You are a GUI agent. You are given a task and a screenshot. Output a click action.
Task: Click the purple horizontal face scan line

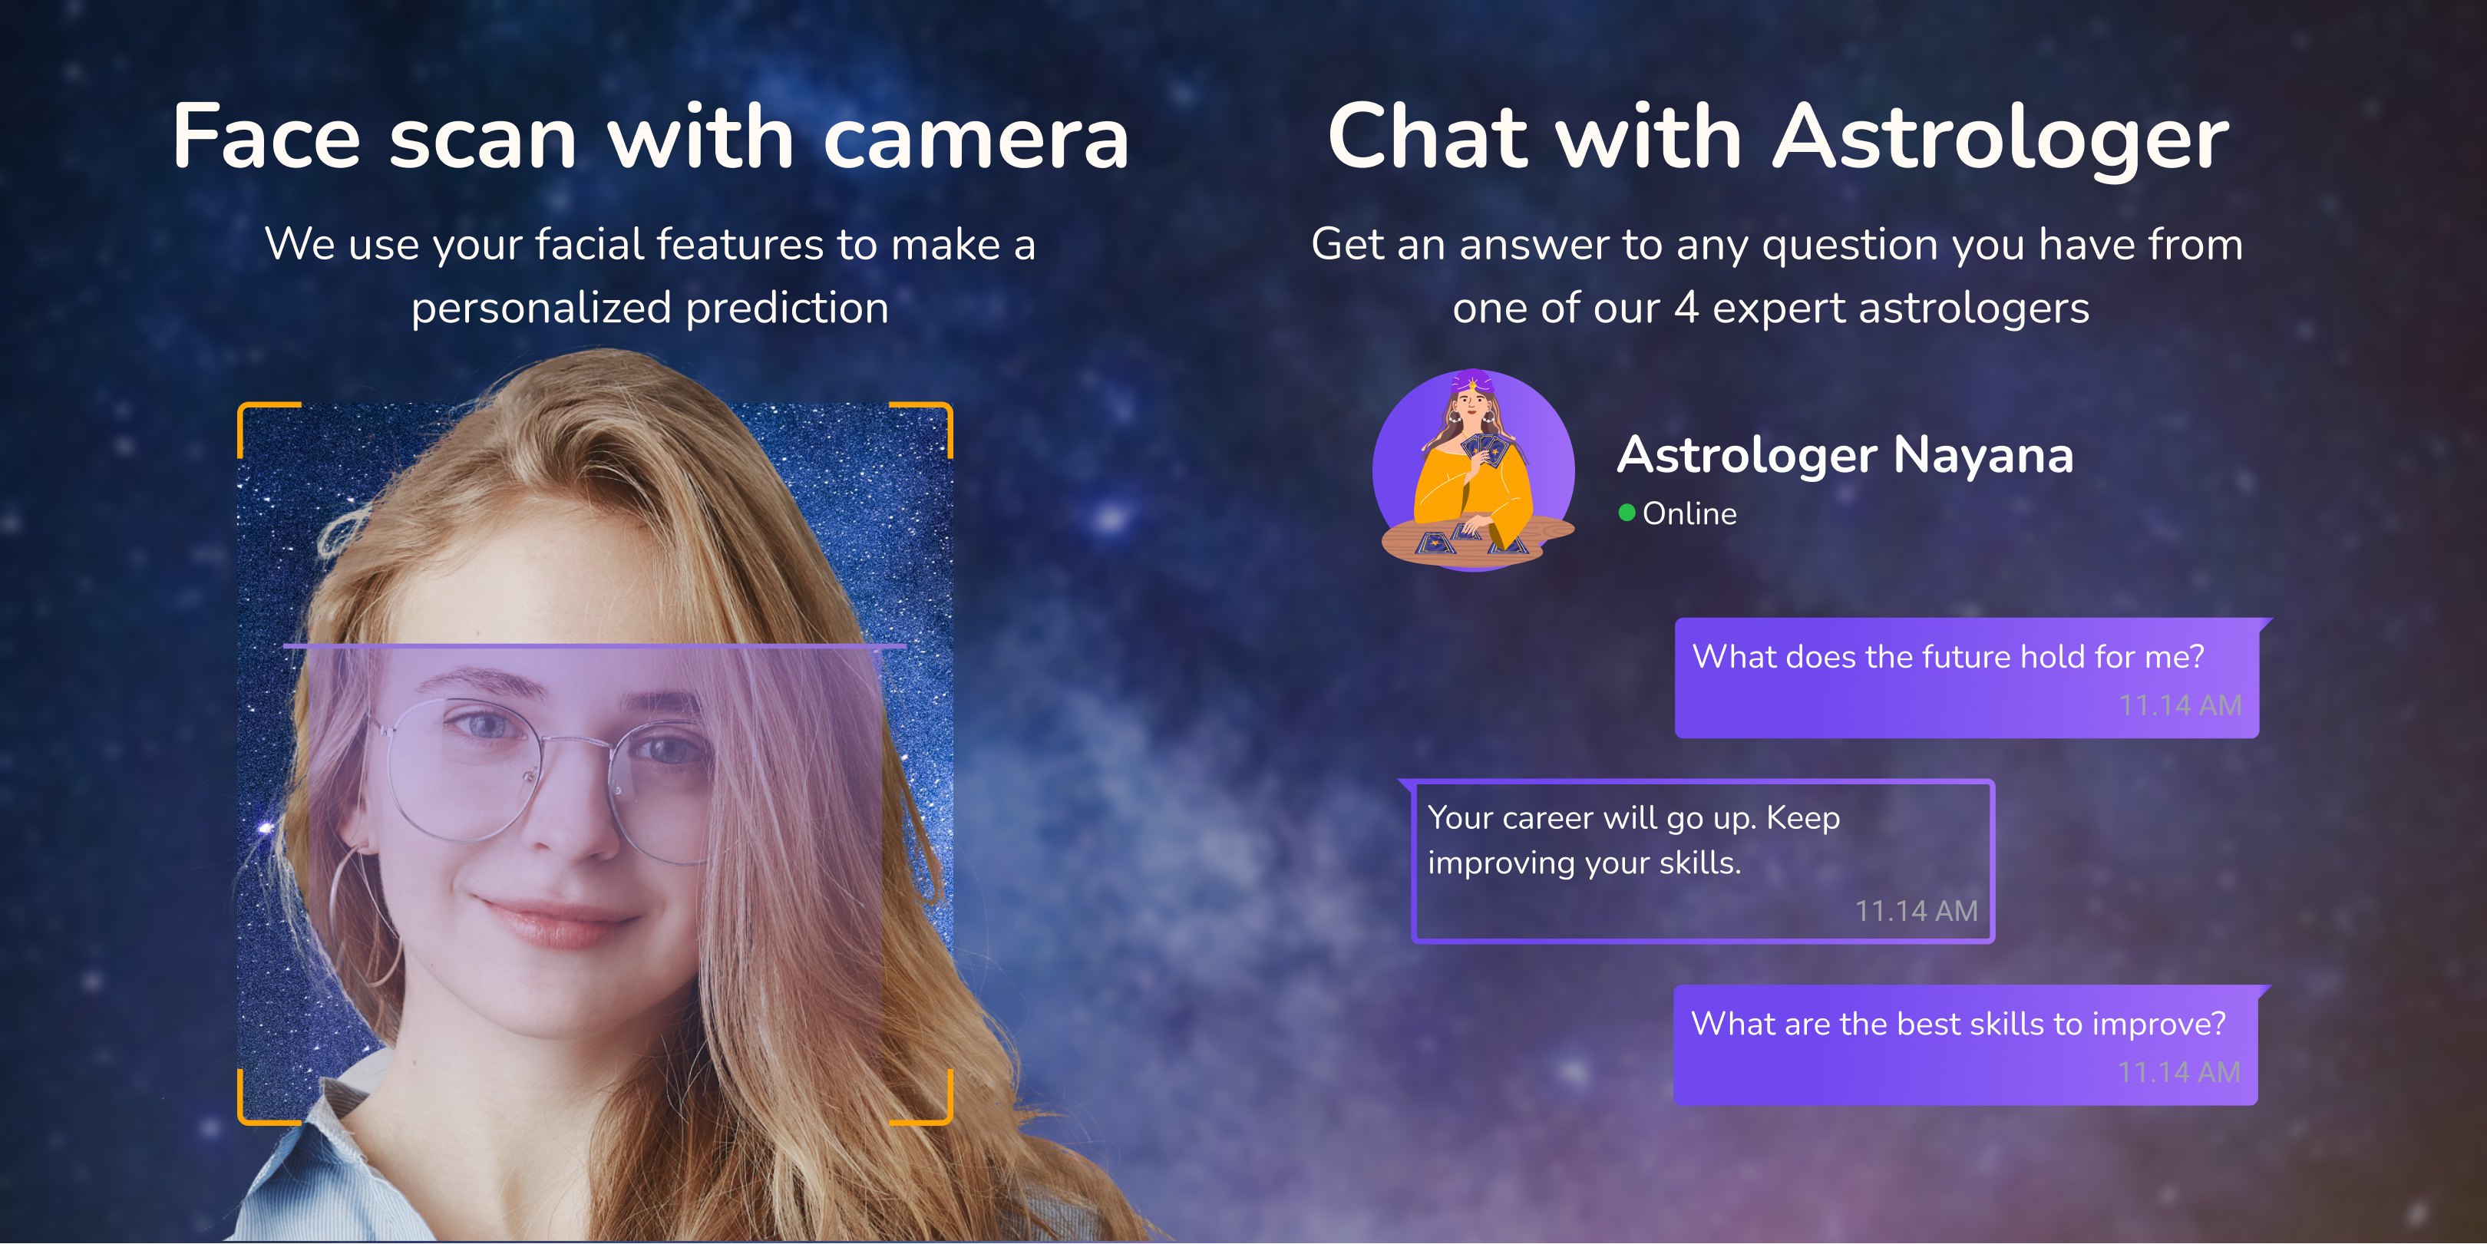(x=594, y=645)
